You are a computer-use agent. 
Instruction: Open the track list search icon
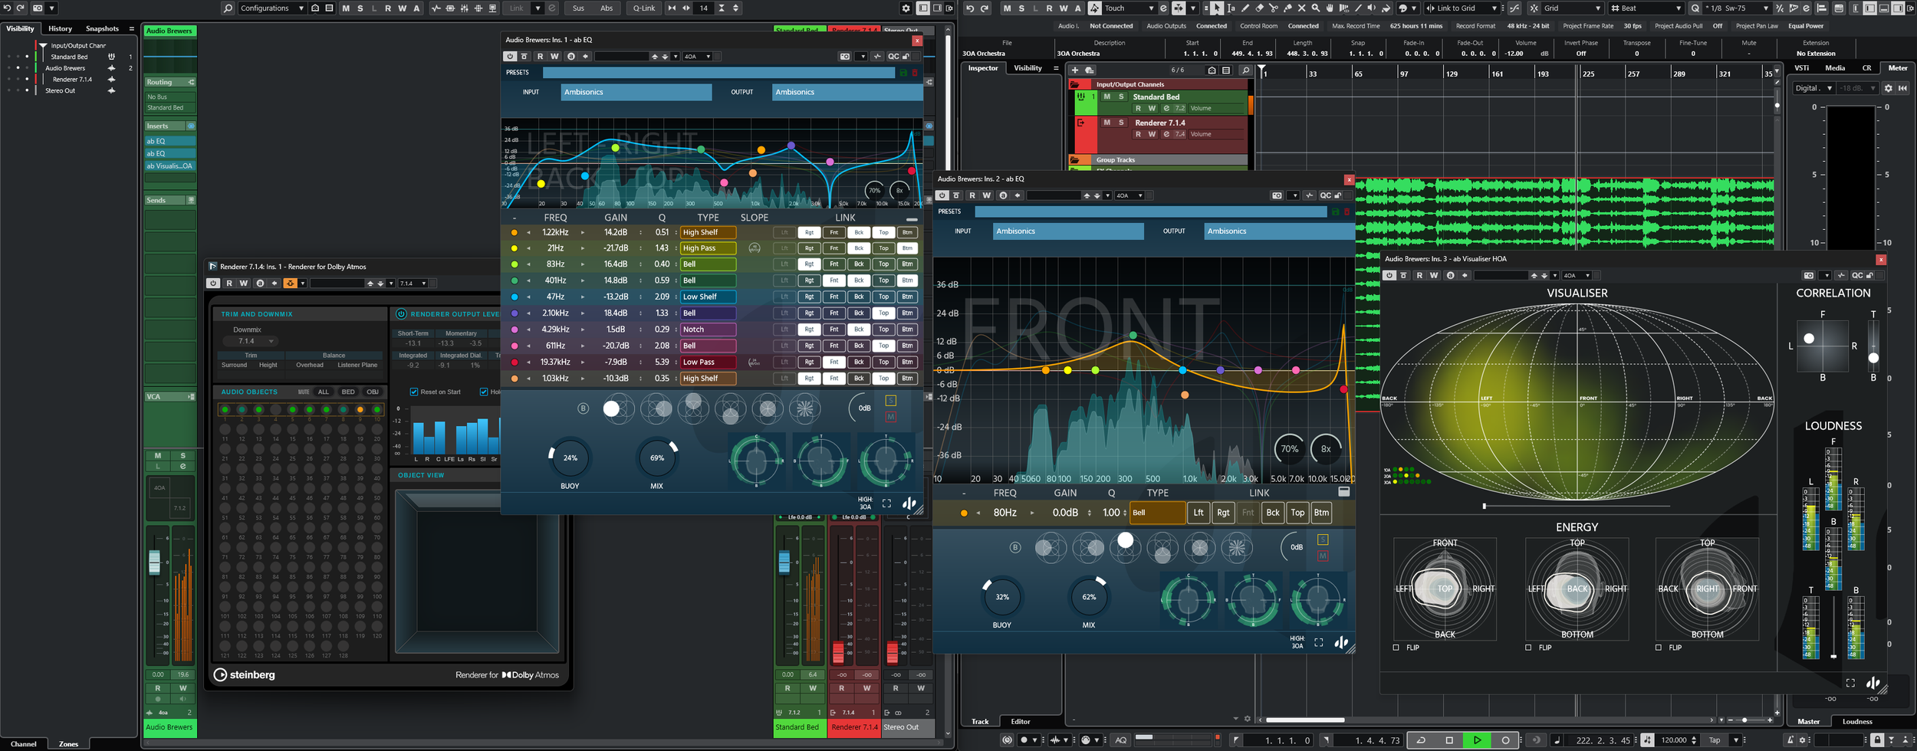[1245, 70]
